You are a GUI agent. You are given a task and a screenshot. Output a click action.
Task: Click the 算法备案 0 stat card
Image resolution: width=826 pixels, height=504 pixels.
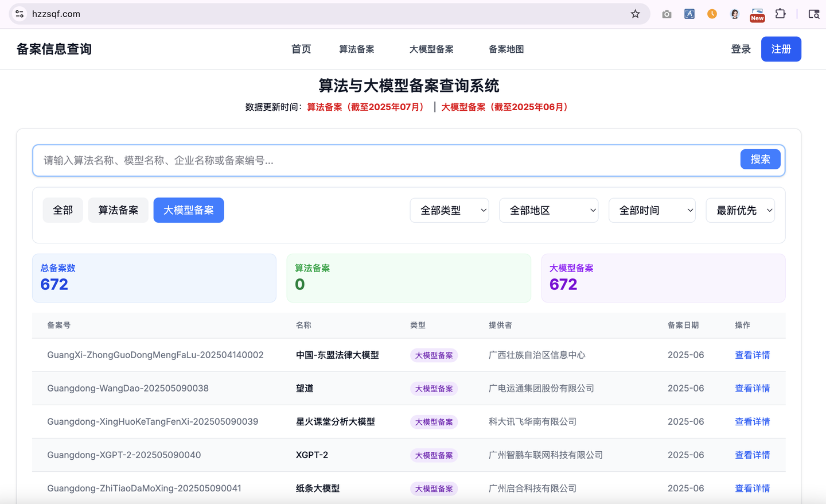tap(408, 278)
